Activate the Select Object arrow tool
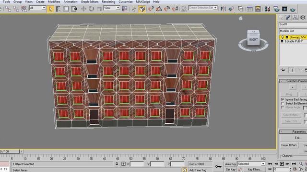The height and width of the screenshot is (172, 307). 50,9
